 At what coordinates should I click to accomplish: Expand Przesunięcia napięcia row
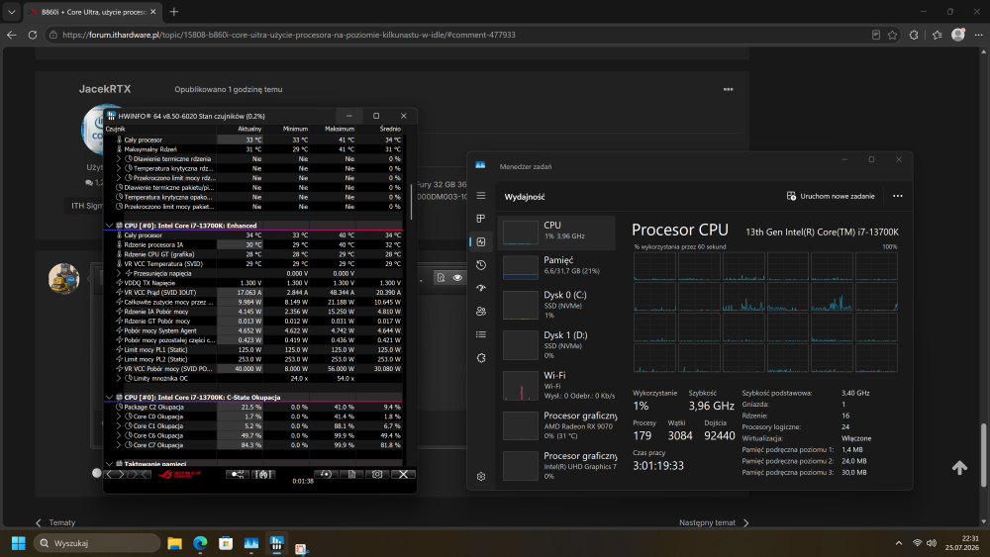118,273
